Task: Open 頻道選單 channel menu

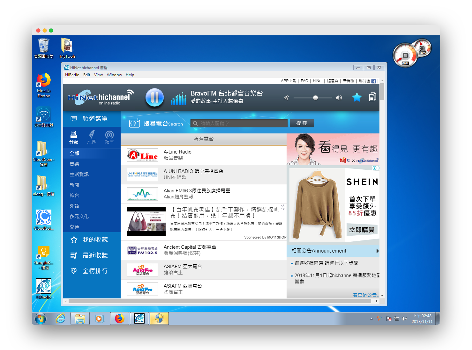Action: point(92,119)
